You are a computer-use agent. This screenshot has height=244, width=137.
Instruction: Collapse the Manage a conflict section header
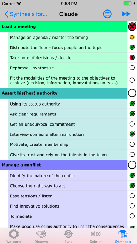pyautogui.click(x=64, y=165)
